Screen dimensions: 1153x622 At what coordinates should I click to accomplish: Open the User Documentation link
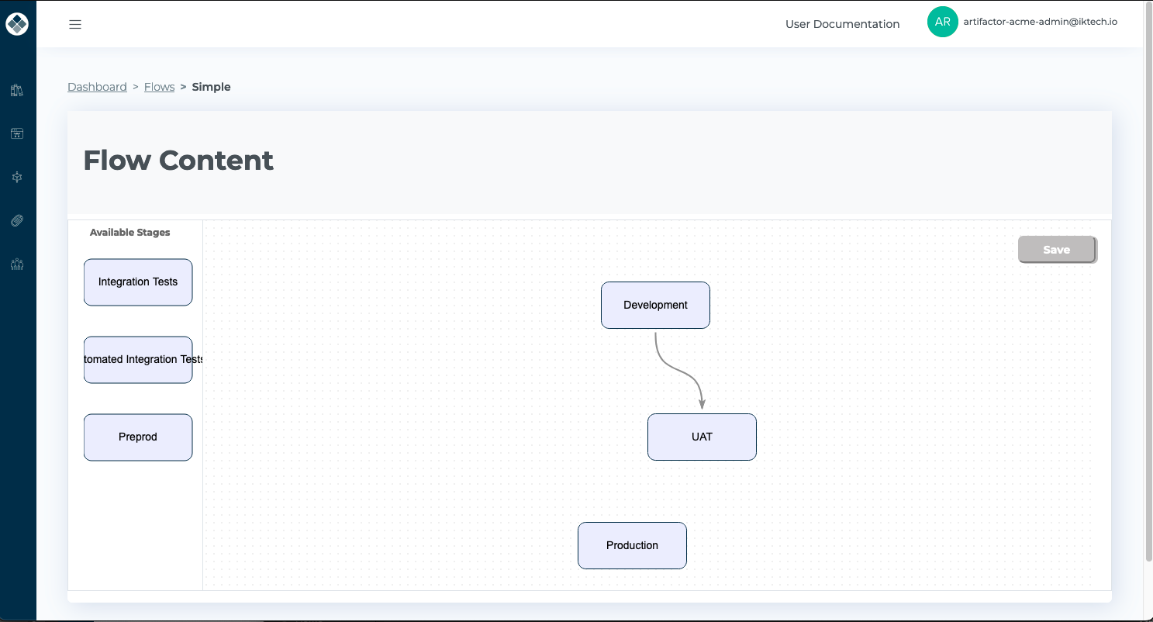[842, 24]
